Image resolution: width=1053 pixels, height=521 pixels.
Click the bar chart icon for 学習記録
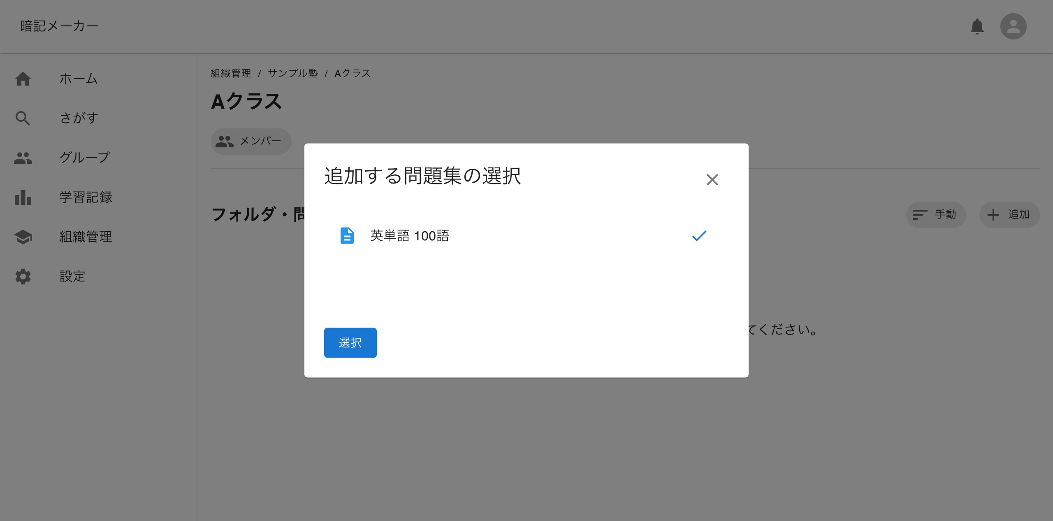pos(23,197)
